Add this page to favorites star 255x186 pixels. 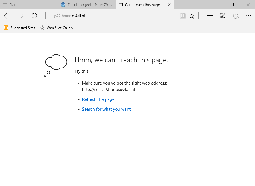point(192,16)
